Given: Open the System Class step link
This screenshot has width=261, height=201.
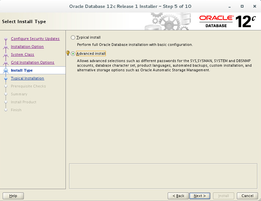Looking at the screenshot, I should [x=22, y=54].
